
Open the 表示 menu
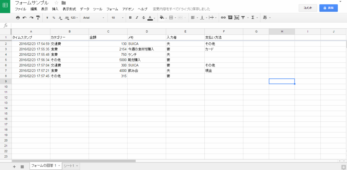pos(44,9)
